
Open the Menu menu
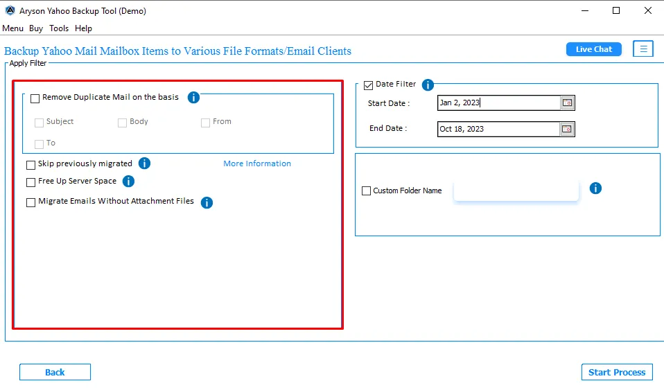(12, 28)
